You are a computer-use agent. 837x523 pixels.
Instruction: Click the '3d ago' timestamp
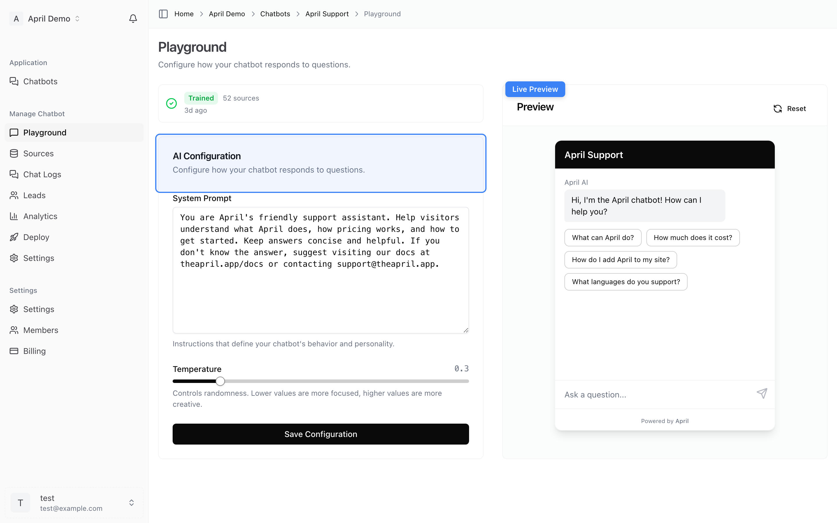pos(195,110)
